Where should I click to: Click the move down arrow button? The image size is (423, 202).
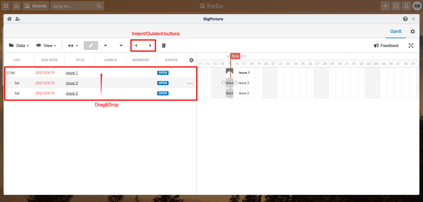121,46
